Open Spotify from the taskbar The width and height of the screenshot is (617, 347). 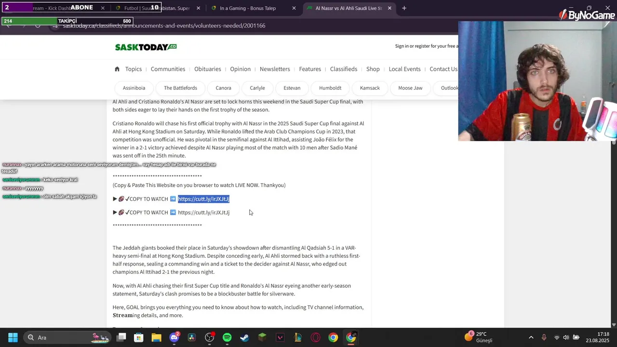227,337
